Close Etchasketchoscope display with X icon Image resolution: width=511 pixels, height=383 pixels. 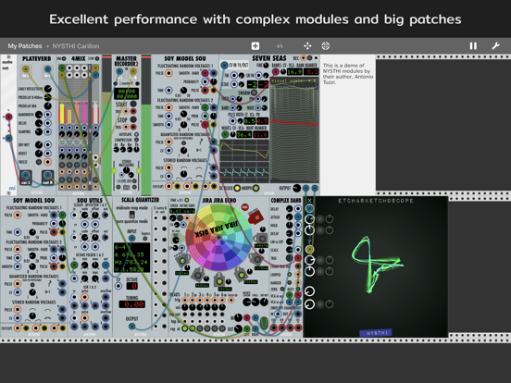tap(309, 201)
